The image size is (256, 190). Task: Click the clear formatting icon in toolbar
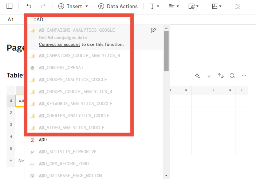pos(239,6)
